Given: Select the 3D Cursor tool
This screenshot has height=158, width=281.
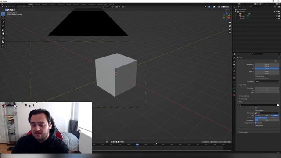Looking at the screenshot, I should coord(3,18).
